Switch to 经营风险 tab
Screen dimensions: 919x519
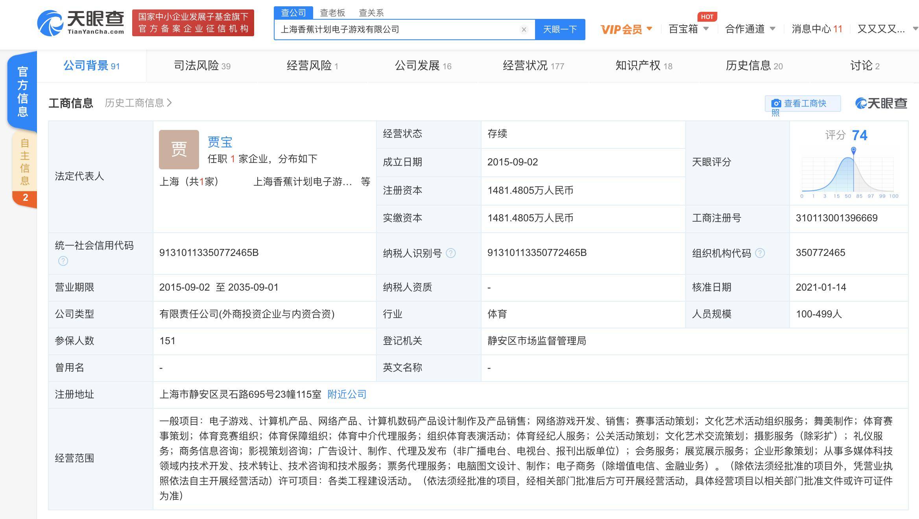312,66
